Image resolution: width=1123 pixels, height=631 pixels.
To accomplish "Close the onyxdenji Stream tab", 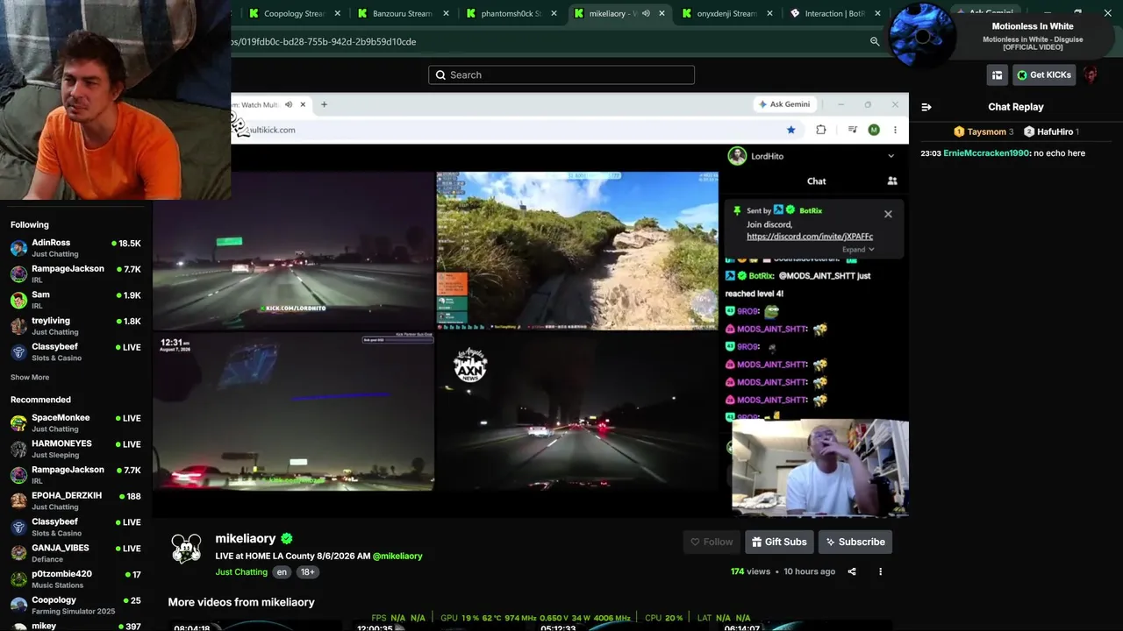I will [x=769, y=13].
